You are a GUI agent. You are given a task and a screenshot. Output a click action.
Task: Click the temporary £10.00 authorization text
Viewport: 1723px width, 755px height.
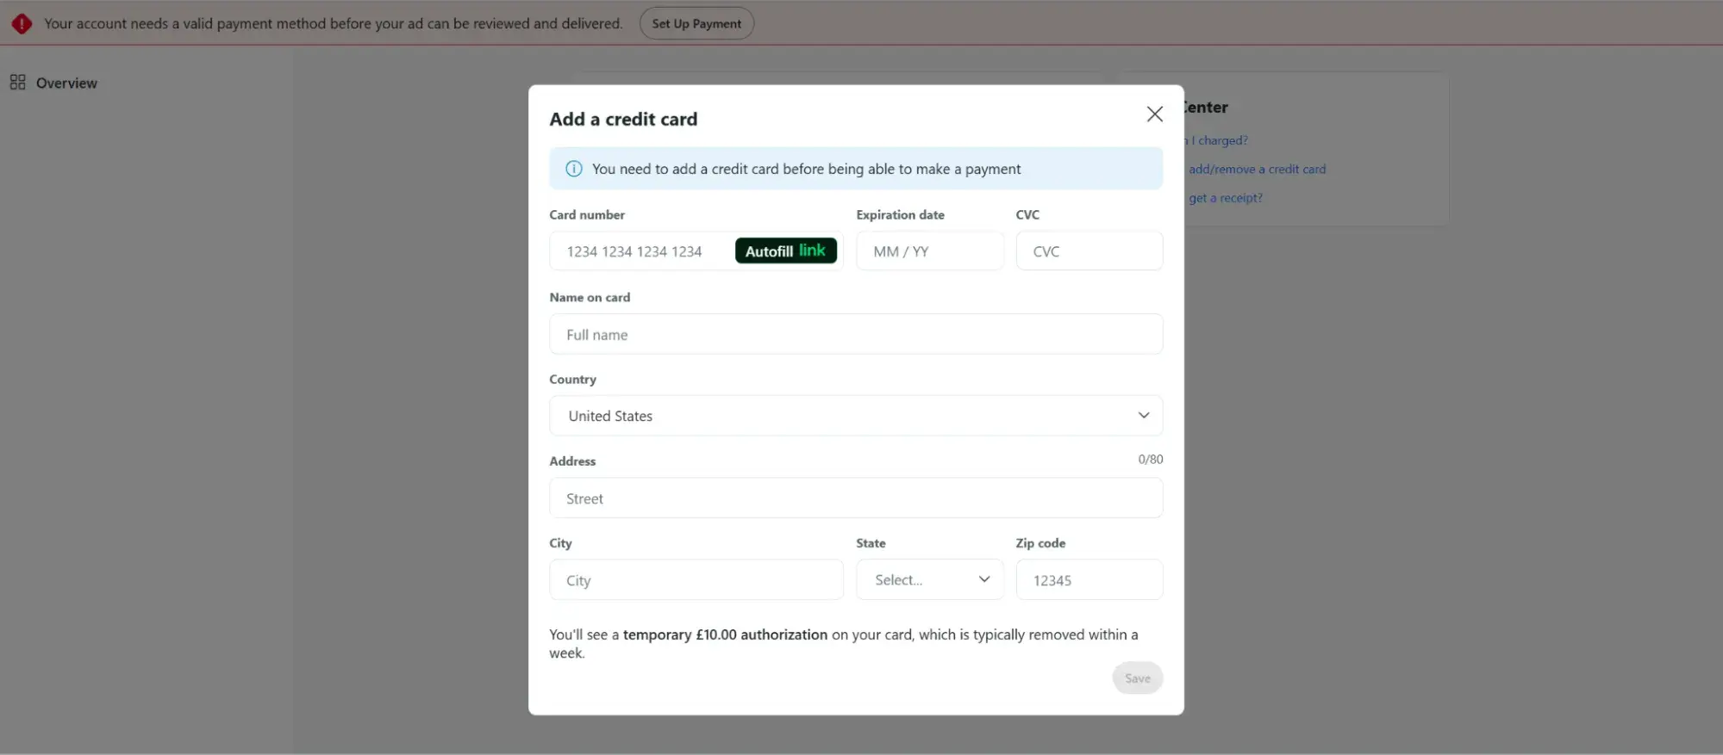tap(725, 634)
